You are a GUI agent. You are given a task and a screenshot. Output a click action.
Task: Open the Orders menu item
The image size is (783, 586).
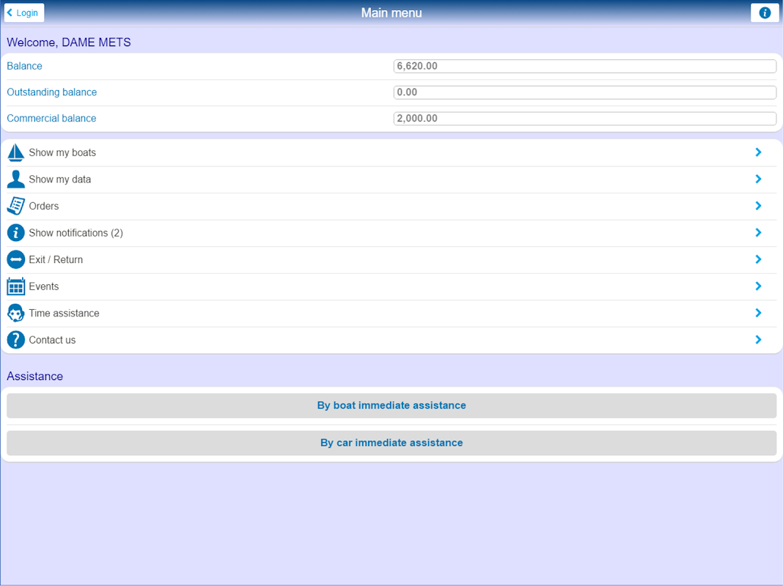pyautogui.click(x=391, y=207)
